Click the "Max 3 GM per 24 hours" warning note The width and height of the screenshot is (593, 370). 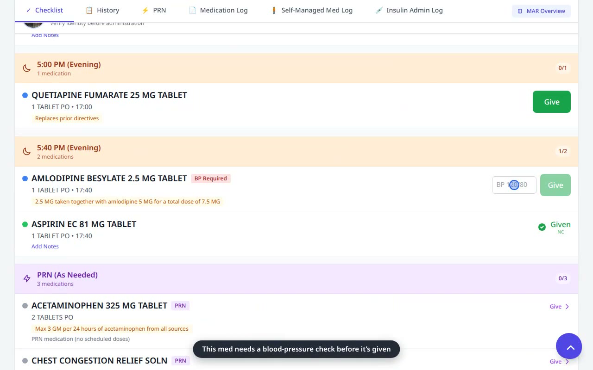tap(112, 329)
